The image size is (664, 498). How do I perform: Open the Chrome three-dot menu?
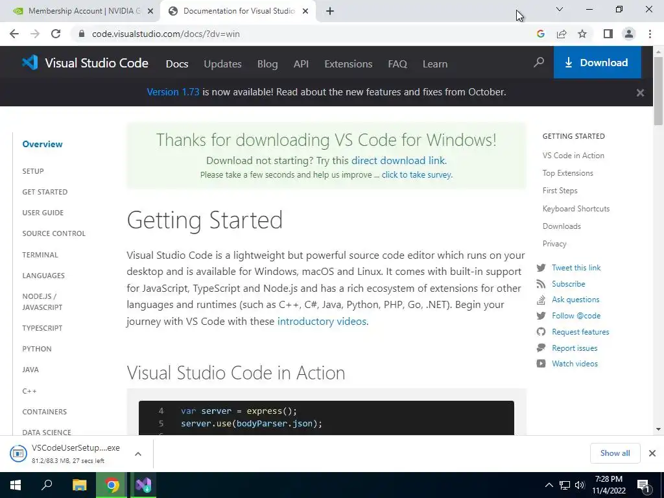(650, 34)
